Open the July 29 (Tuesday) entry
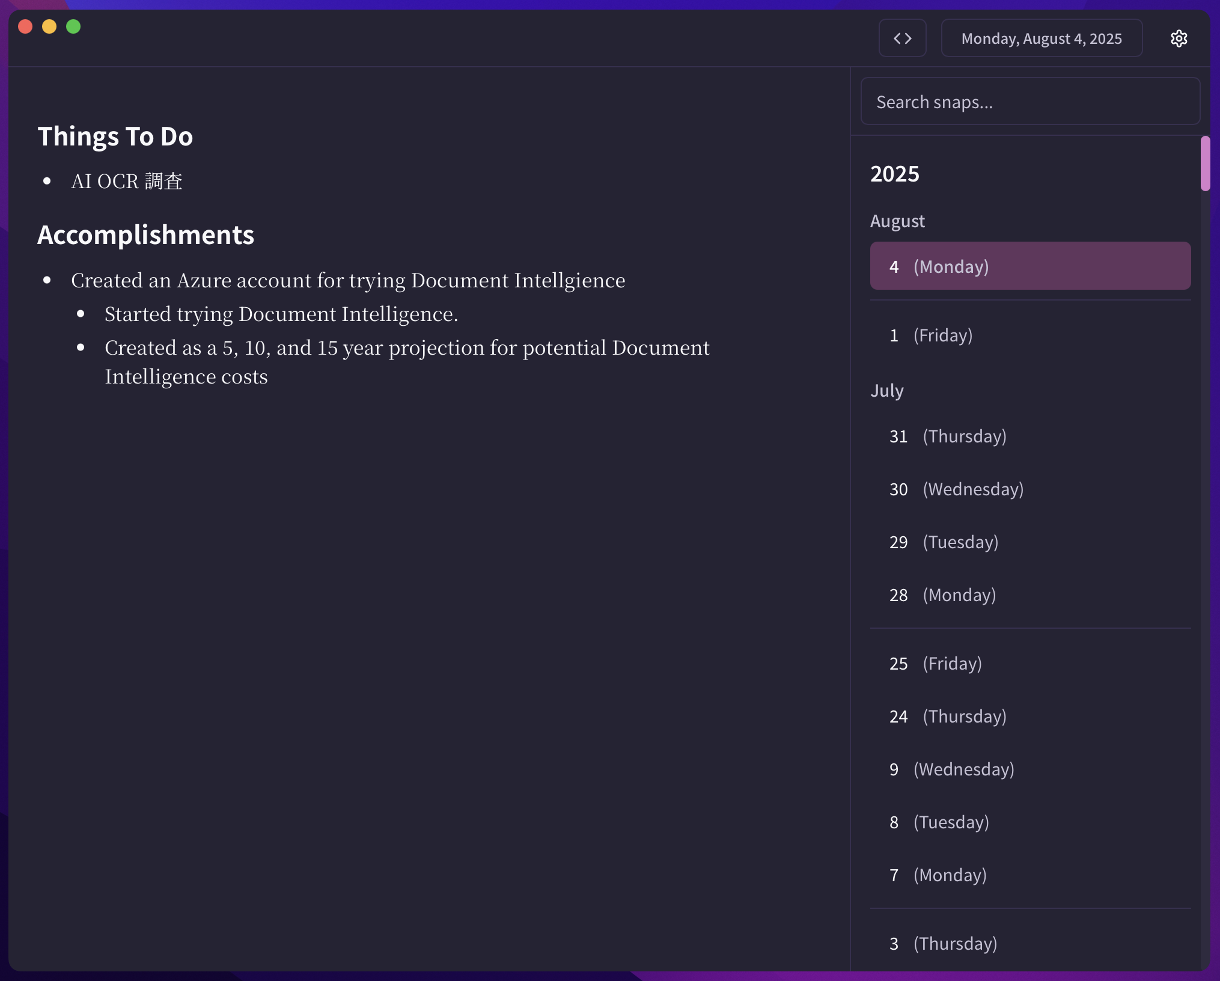This screenshot has width=1220, height=981. (1030, 542)
